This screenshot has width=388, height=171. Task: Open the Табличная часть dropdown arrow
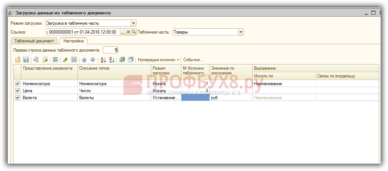point(241,32)
